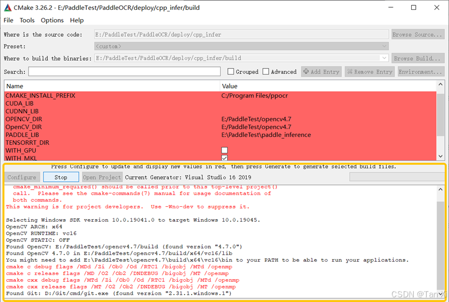
Task: Click the Remove Entry button
Action: (370, 71)
